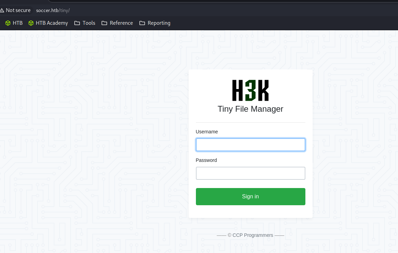398x253 pixels.
Task: Click the CCP Programmers footer link
Action: (x=253, y=235)
